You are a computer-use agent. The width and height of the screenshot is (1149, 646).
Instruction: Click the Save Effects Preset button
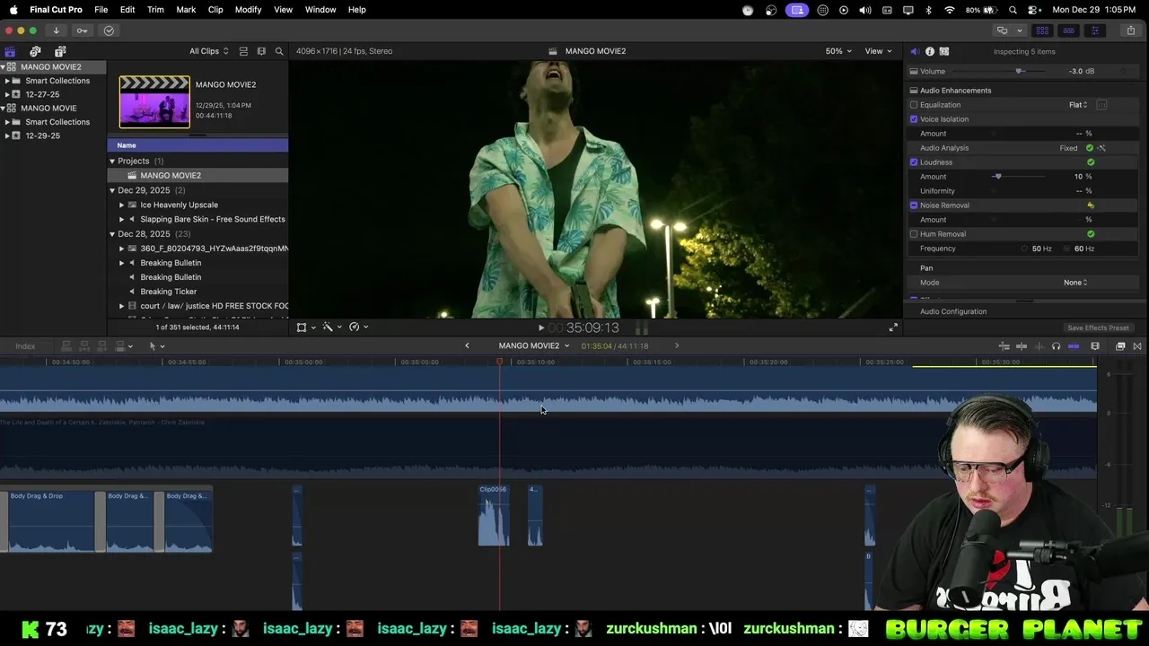pos(1098,327)
